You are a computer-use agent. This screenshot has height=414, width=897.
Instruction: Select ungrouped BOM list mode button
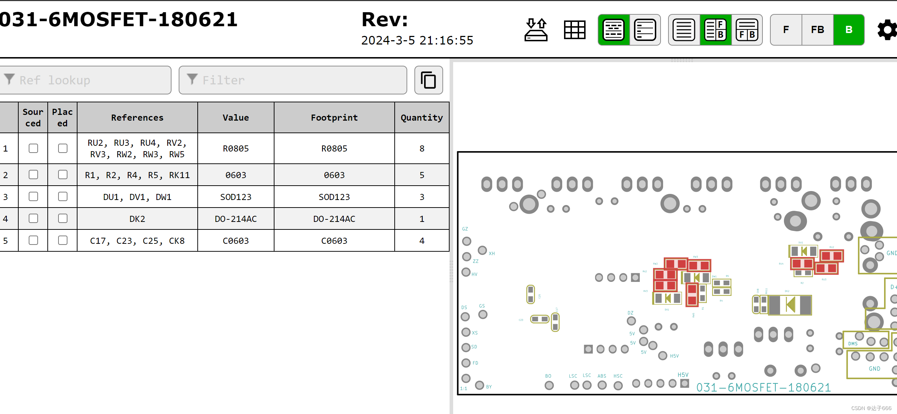[x=645, y=30]
